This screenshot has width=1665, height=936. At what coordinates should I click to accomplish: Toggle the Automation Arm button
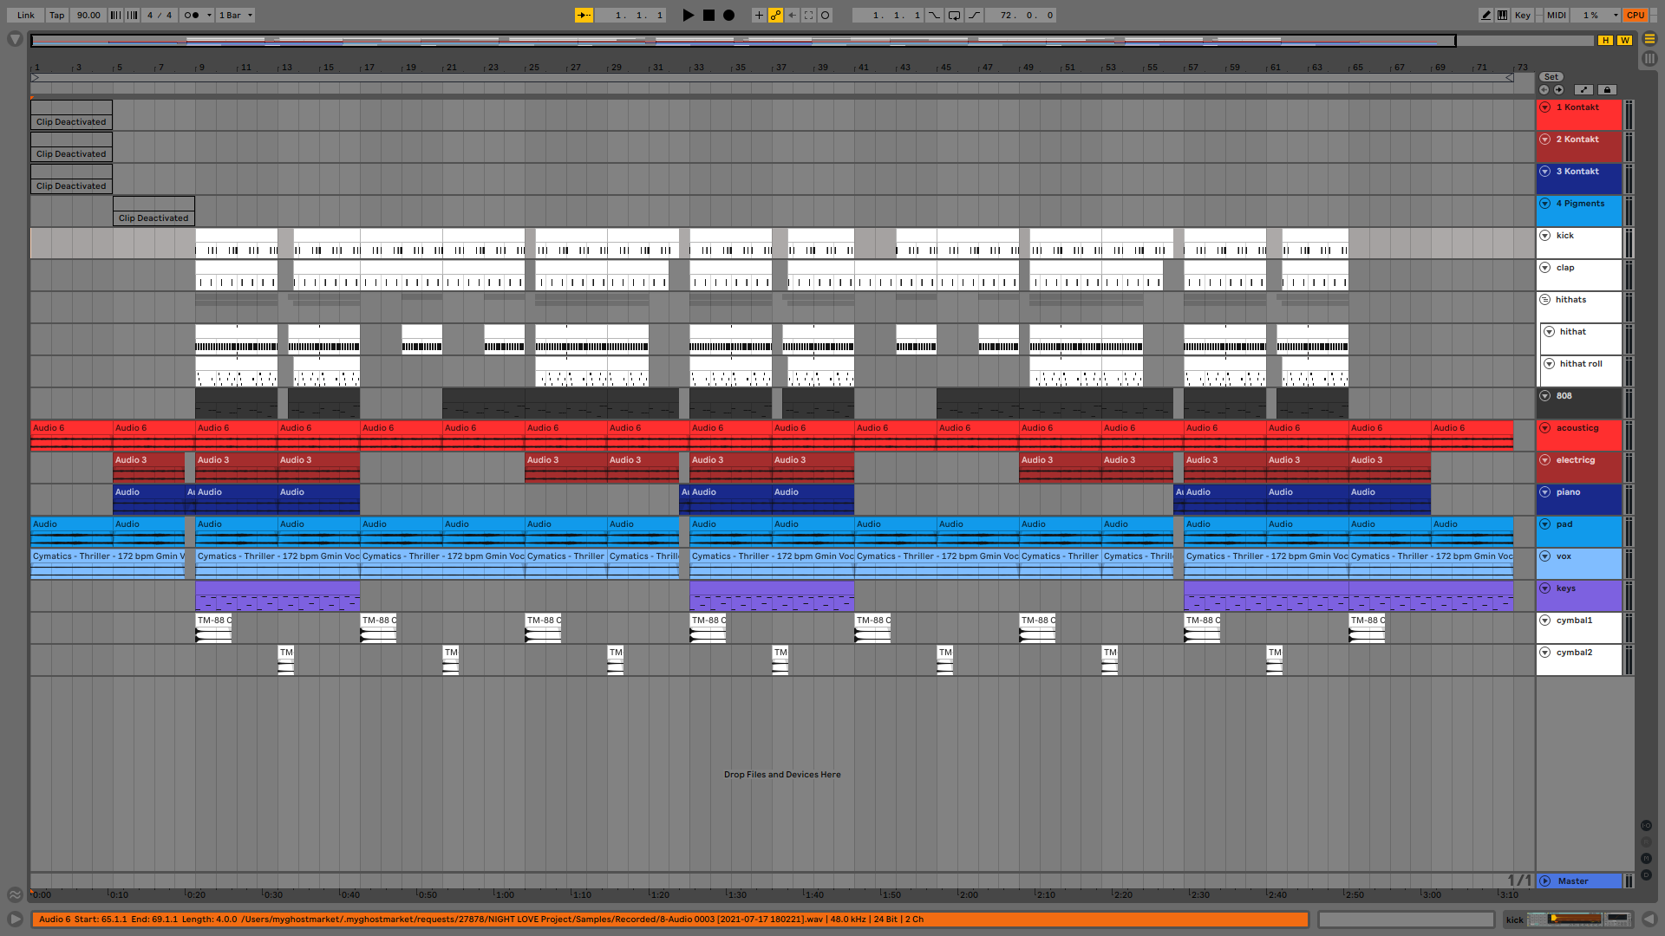pos(775,15)
